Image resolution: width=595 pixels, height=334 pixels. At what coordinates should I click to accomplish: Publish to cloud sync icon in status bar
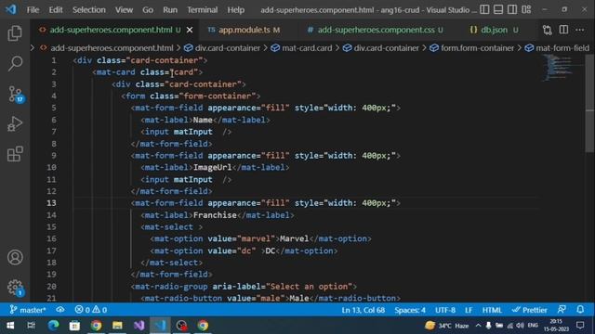59,310
